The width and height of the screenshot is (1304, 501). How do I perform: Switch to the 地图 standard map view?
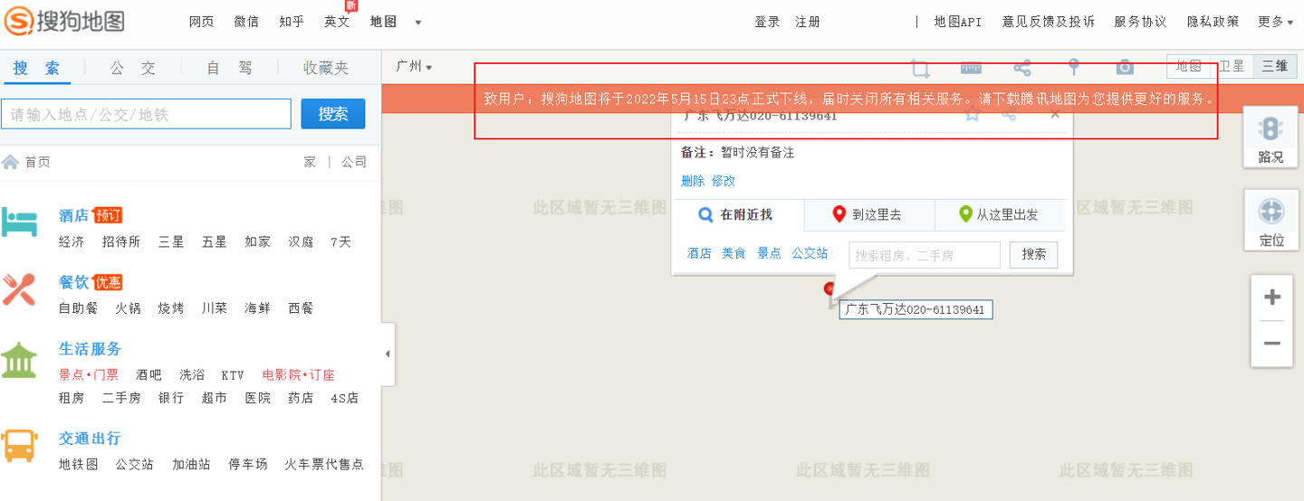point(1189,66)
